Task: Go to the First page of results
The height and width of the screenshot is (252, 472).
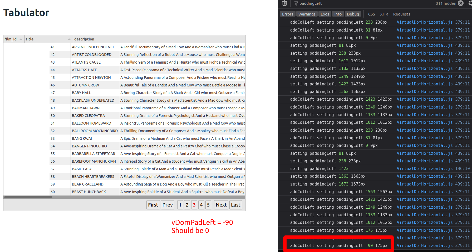Action: (x=153, y=205)
